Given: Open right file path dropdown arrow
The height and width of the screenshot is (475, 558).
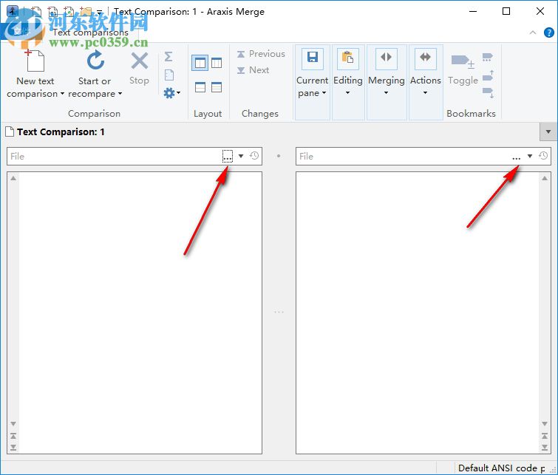Looking at the screenshot, I should click(530, 156).
